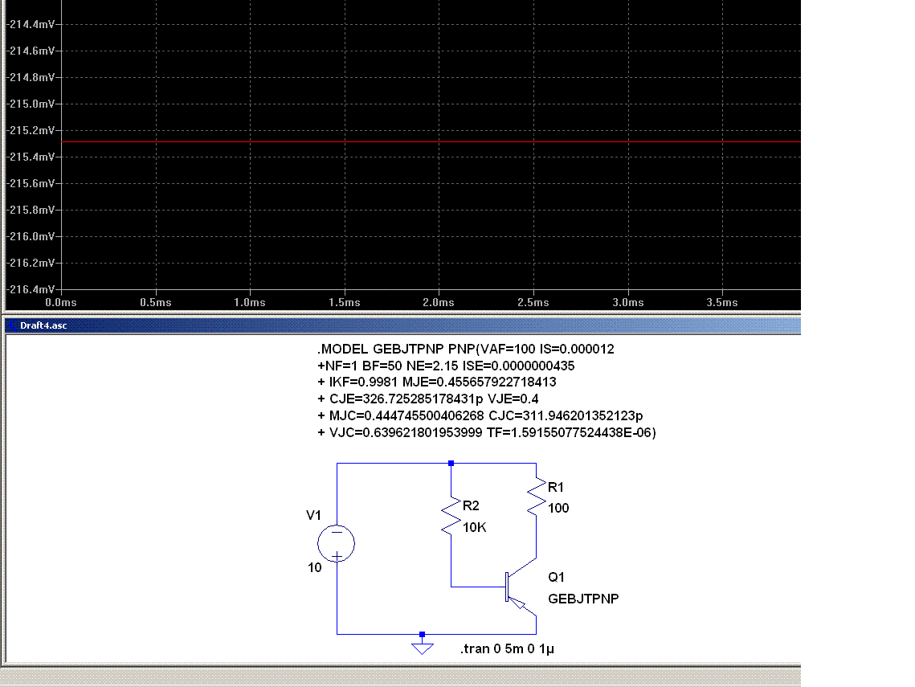Click the R2 reference label
Image resolution: width=915 pixels, height=687 pixels.
pos(471,505)
